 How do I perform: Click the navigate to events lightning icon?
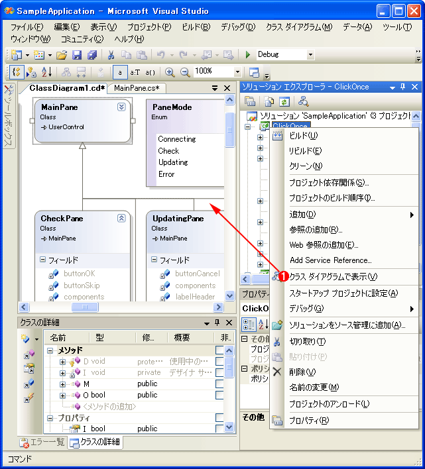[29, 398]
